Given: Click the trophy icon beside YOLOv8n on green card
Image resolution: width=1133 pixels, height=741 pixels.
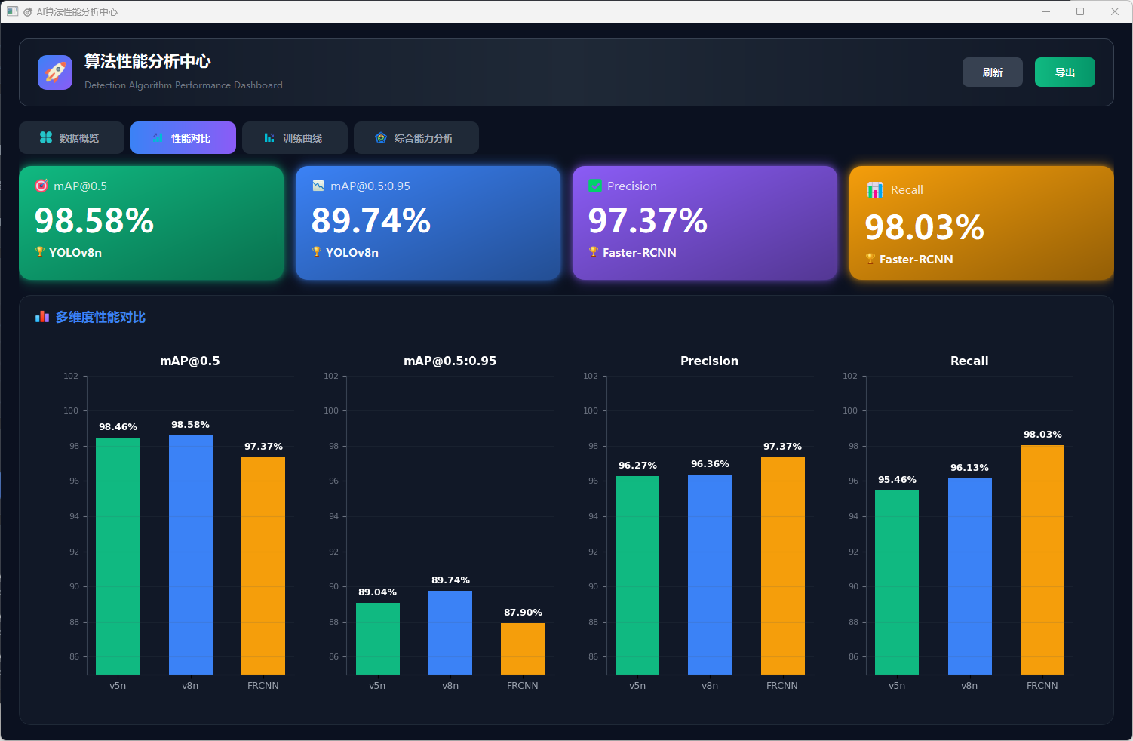Looking at the screenshot, I should click(40, 252).
